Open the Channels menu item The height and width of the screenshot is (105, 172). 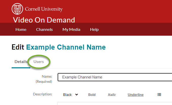[45, 30]
